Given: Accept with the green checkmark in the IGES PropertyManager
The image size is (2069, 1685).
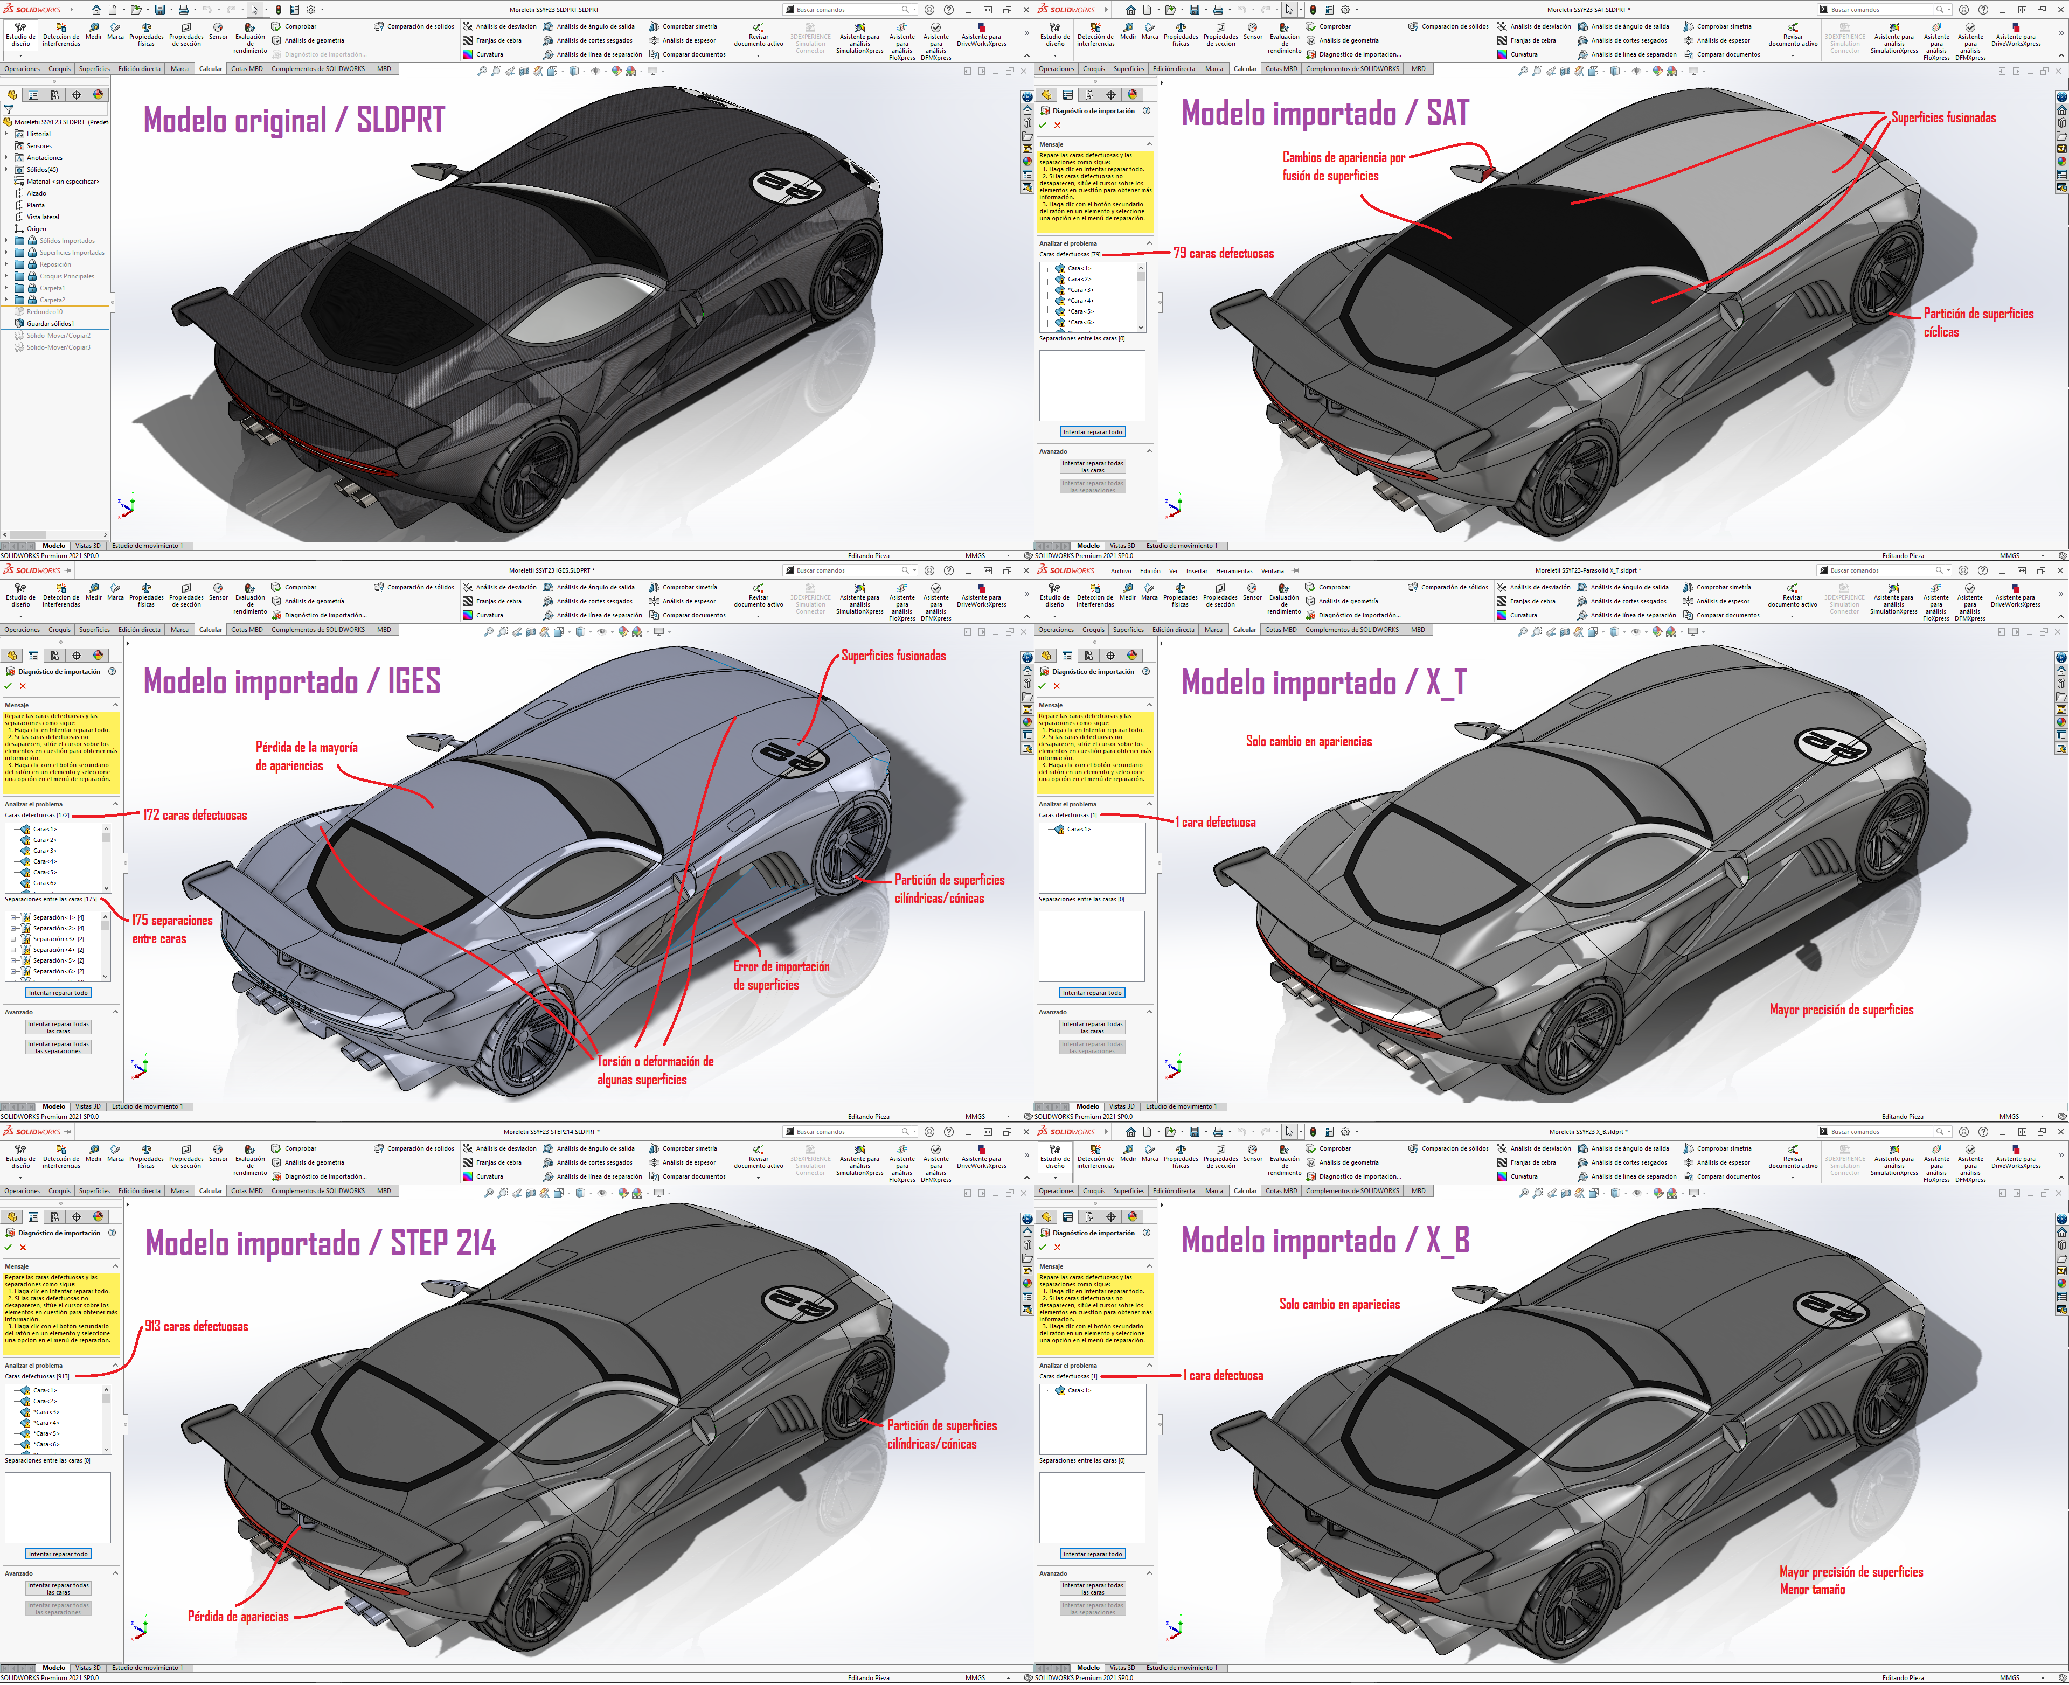Looking at the screenshot, I should coord(9,686).
